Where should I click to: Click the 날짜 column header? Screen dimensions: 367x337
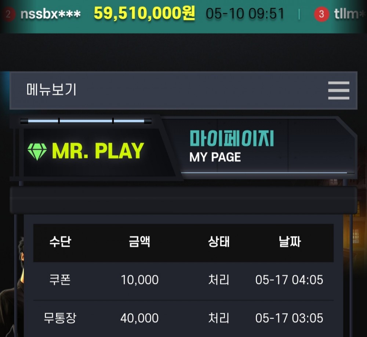tap(290, 241)
